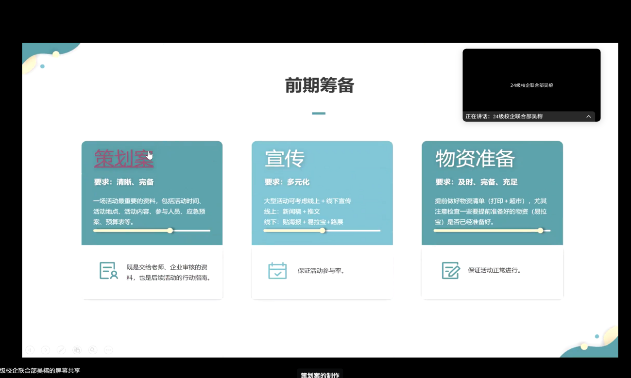Click the 前期筹备 slide title

(x=319, y=86)
